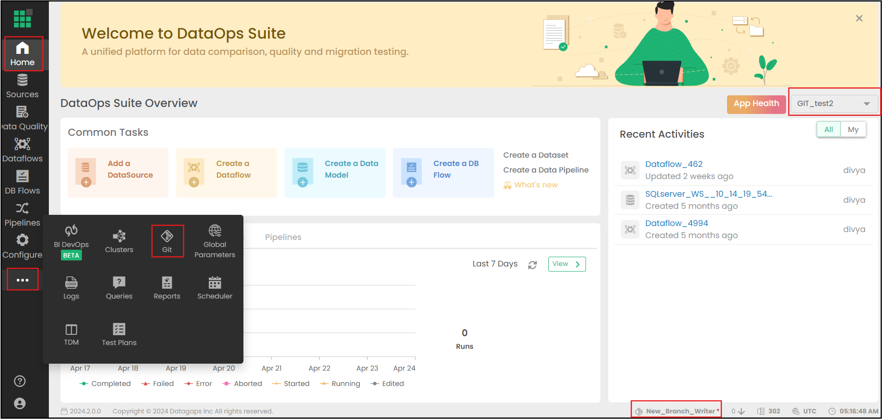The width and height of the screenshot is (882, 419).
Task: Open Logs from the popup menu
Action: click(71, 288)
